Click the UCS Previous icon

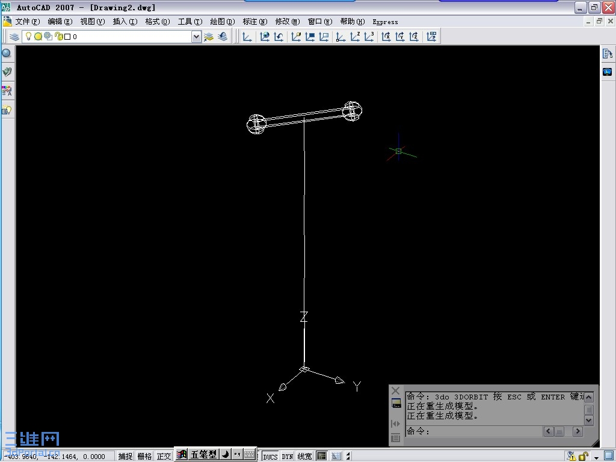279,37
